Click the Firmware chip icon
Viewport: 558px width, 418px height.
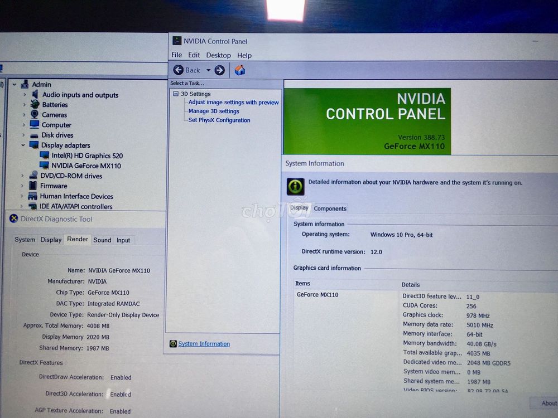(33, 185)
